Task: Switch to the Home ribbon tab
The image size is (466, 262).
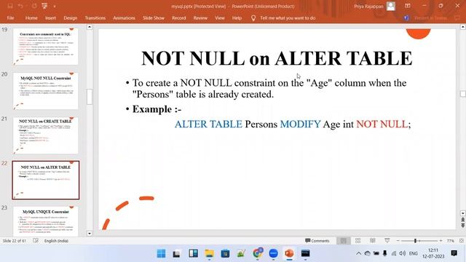Action: tap(31, 18)
